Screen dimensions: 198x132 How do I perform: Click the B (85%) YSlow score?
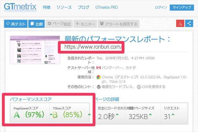67,115
